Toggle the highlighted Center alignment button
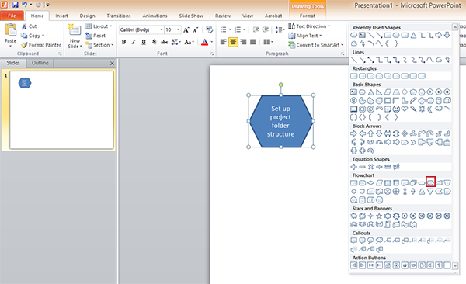Image resolution: width=466 pixels, height=284 pixels. coord(233,42)
